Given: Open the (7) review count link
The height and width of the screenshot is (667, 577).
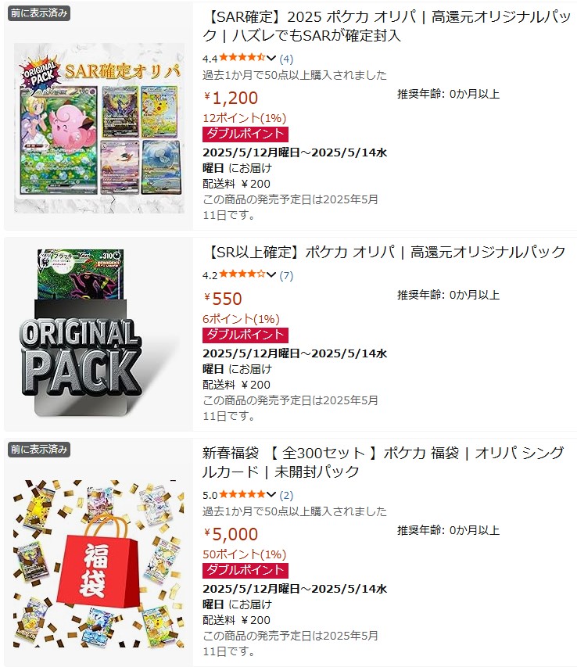Looking at the screenshot, I should click(286, 276).
